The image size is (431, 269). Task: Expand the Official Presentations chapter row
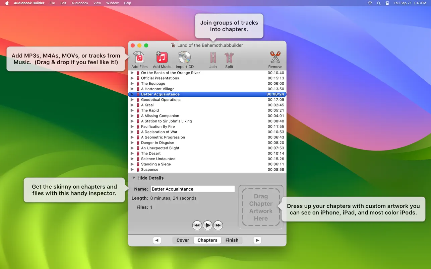click(132, 78)
